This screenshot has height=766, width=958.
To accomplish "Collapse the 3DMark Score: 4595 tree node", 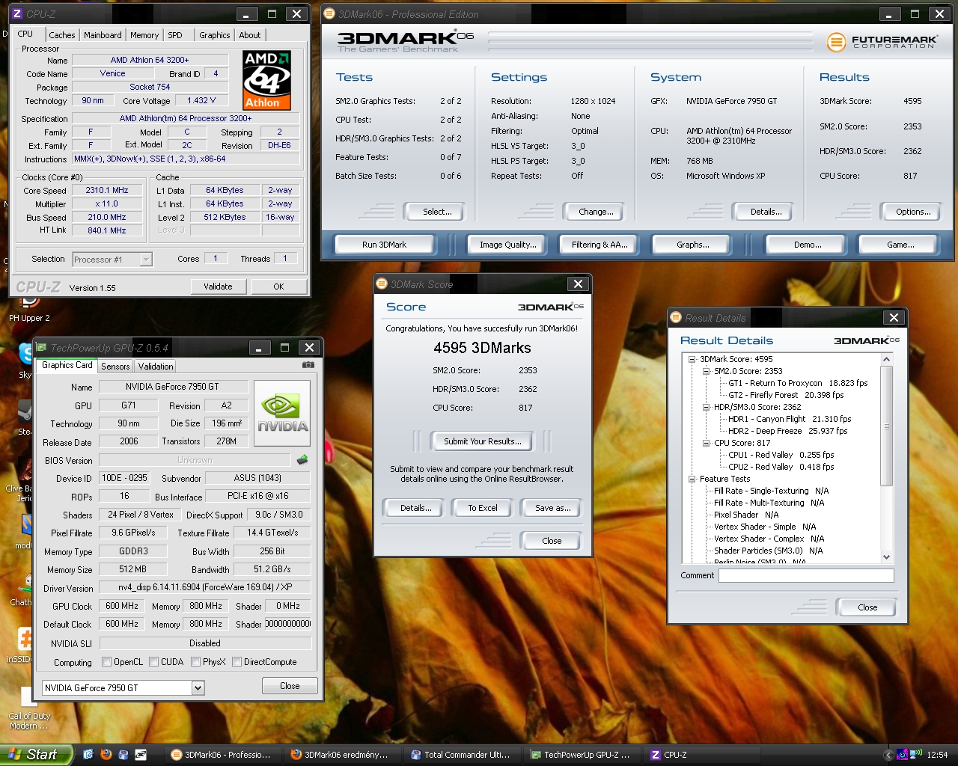I will click(x=692, y=359).
